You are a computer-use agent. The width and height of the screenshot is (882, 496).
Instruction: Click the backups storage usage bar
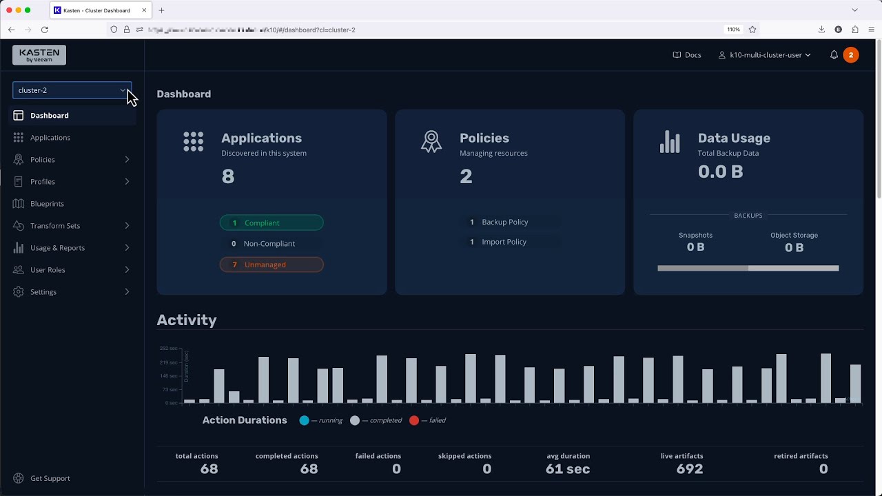pyautogui.click(x=748, y=268)
